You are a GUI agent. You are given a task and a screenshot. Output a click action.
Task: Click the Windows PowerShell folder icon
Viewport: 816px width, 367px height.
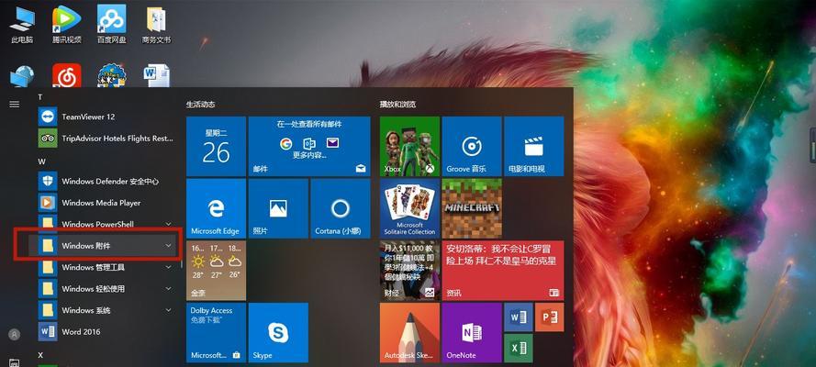tap(48, 224)
